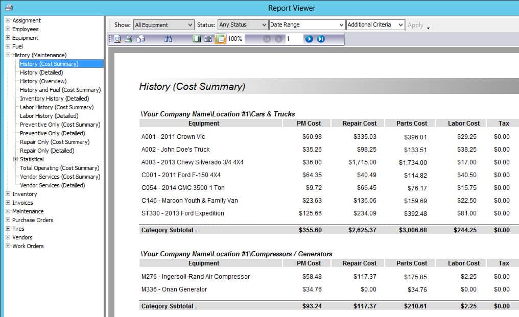Open the Any Status dropdown
Screen dimensions: 519x317
pos(243,25)
